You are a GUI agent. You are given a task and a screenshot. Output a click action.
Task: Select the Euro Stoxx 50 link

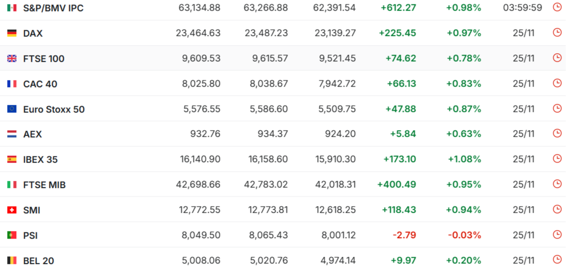pyautogui.click(x=54, y=109)
